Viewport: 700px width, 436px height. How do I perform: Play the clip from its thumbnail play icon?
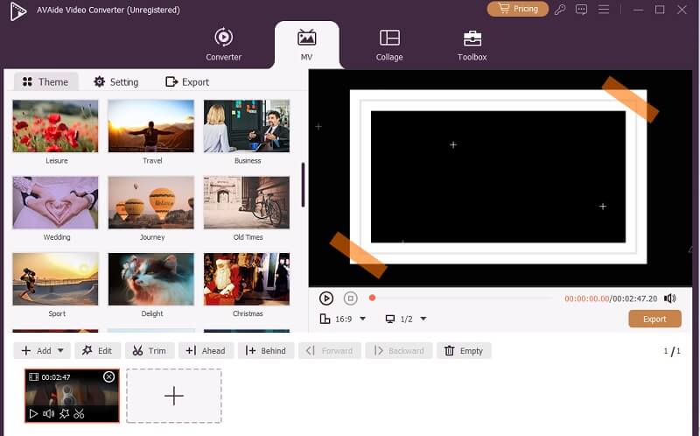33,413
